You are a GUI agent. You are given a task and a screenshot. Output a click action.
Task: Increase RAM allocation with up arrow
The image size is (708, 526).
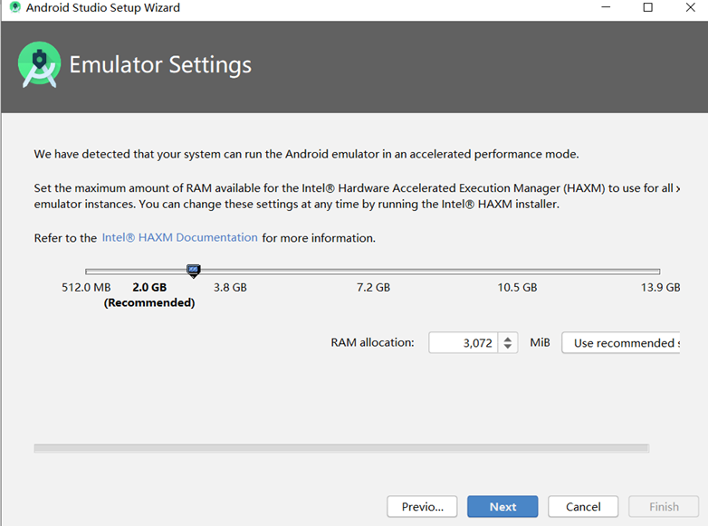click(x=508, y=339)
